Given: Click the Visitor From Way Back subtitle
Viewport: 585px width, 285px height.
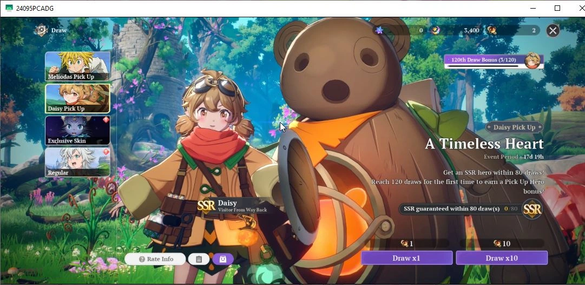Looking at the screenshot, I should 242,210.
